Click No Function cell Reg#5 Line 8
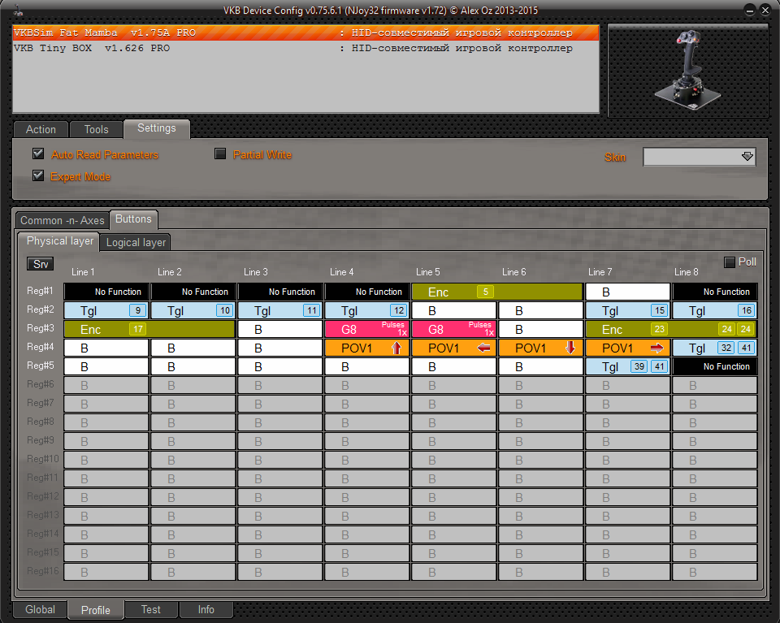780x623 pixels. click(715, 366)
